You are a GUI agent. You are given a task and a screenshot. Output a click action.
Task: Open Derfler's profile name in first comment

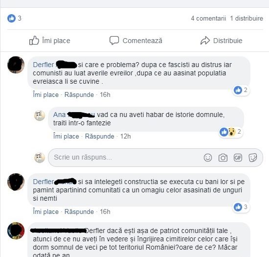click(x=43, y=65)
